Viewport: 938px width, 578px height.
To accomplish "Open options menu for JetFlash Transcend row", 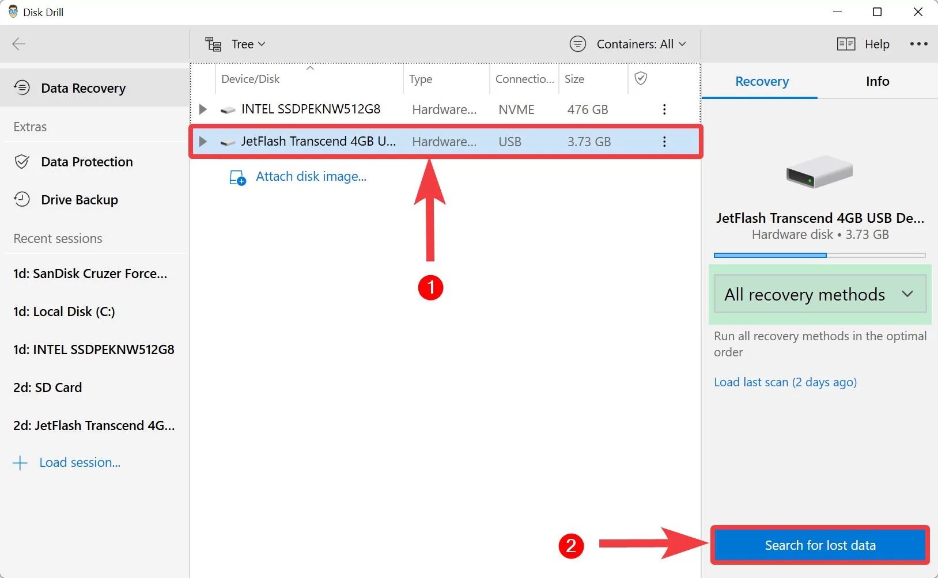I will (x=664, y=142).
